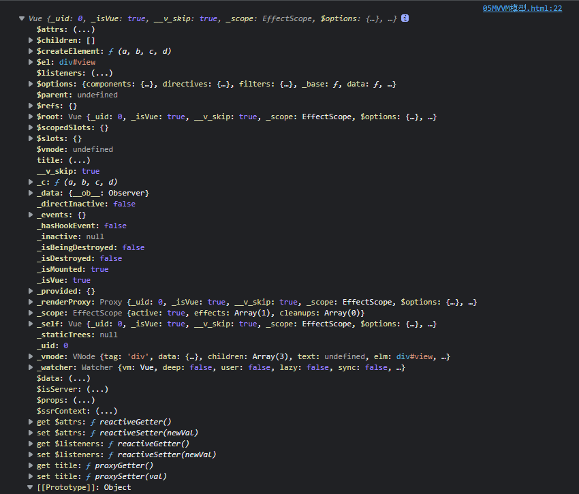Expand the _scope EffectScope row
This screenshot has width=579, height=494.
point(31,313)
